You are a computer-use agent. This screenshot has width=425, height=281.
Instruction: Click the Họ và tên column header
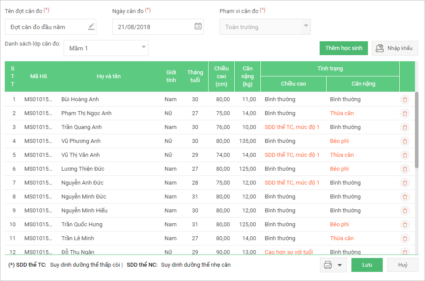pos(108,76)
